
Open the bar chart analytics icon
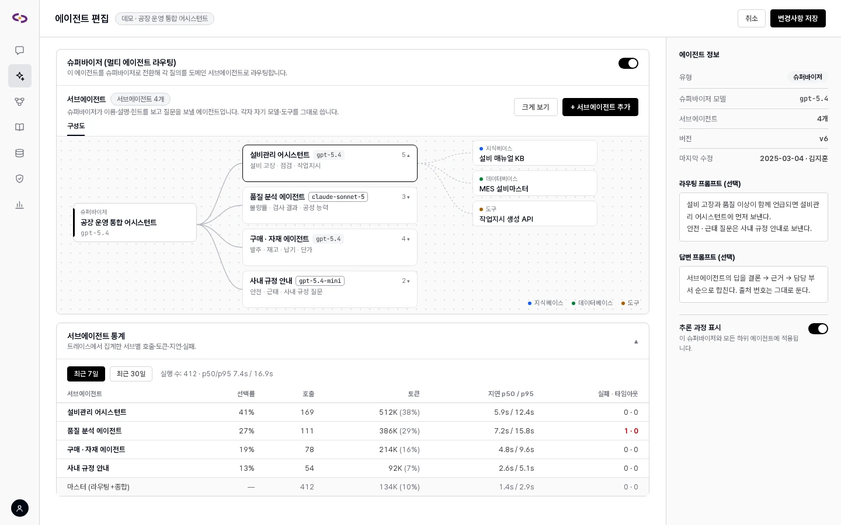(x=19, y=204)
